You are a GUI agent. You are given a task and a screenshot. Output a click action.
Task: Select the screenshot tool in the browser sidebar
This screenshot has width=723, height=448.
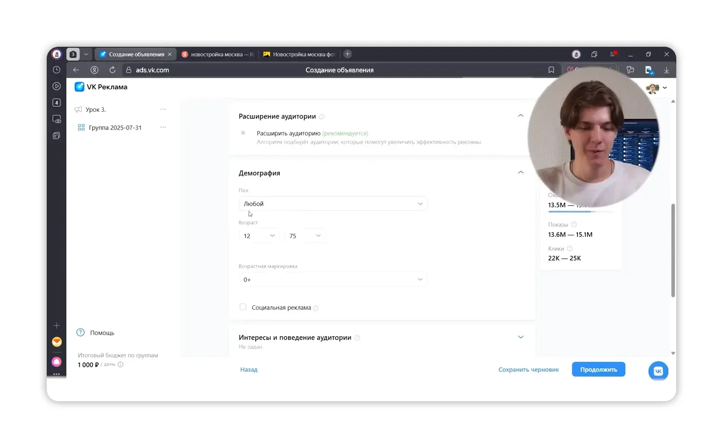56,119
